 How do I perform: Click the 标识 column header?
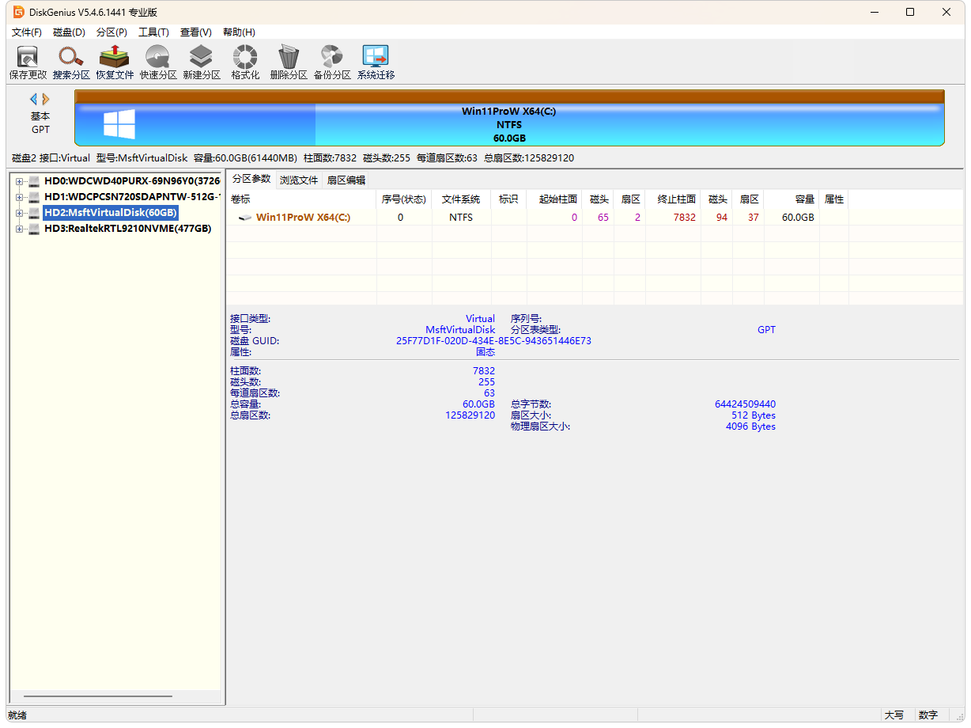point(508,199)
